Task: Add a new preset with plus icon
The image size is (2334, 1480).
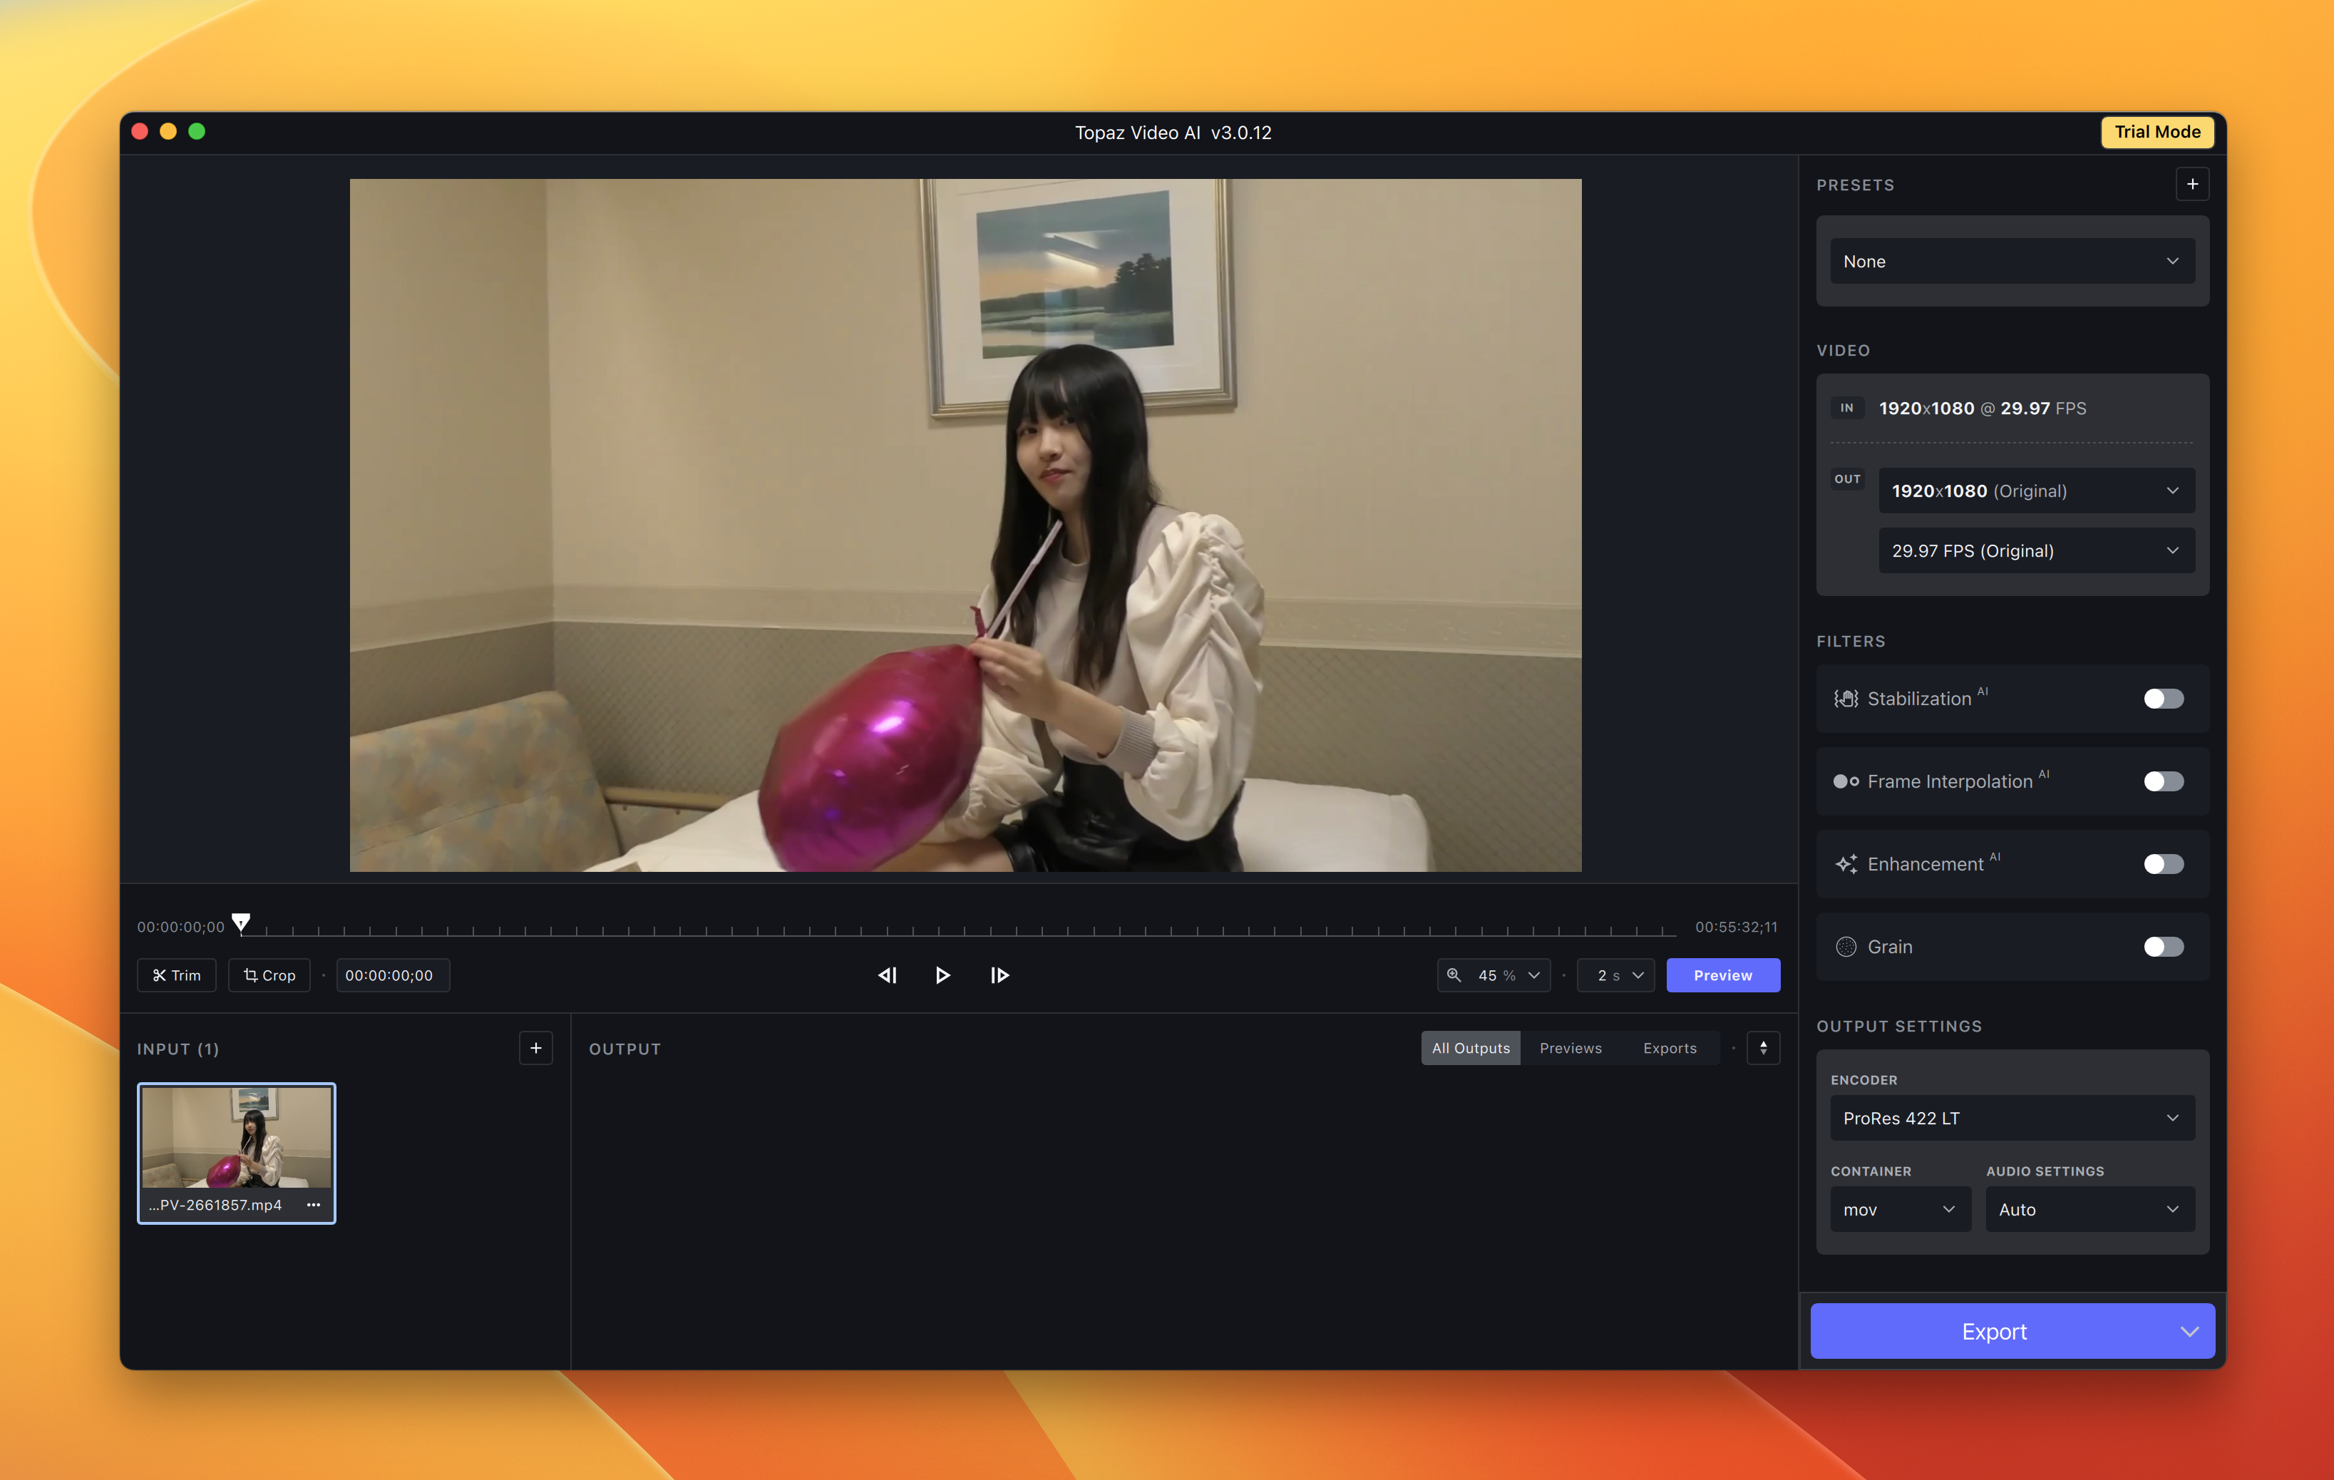Action: 2191,184
